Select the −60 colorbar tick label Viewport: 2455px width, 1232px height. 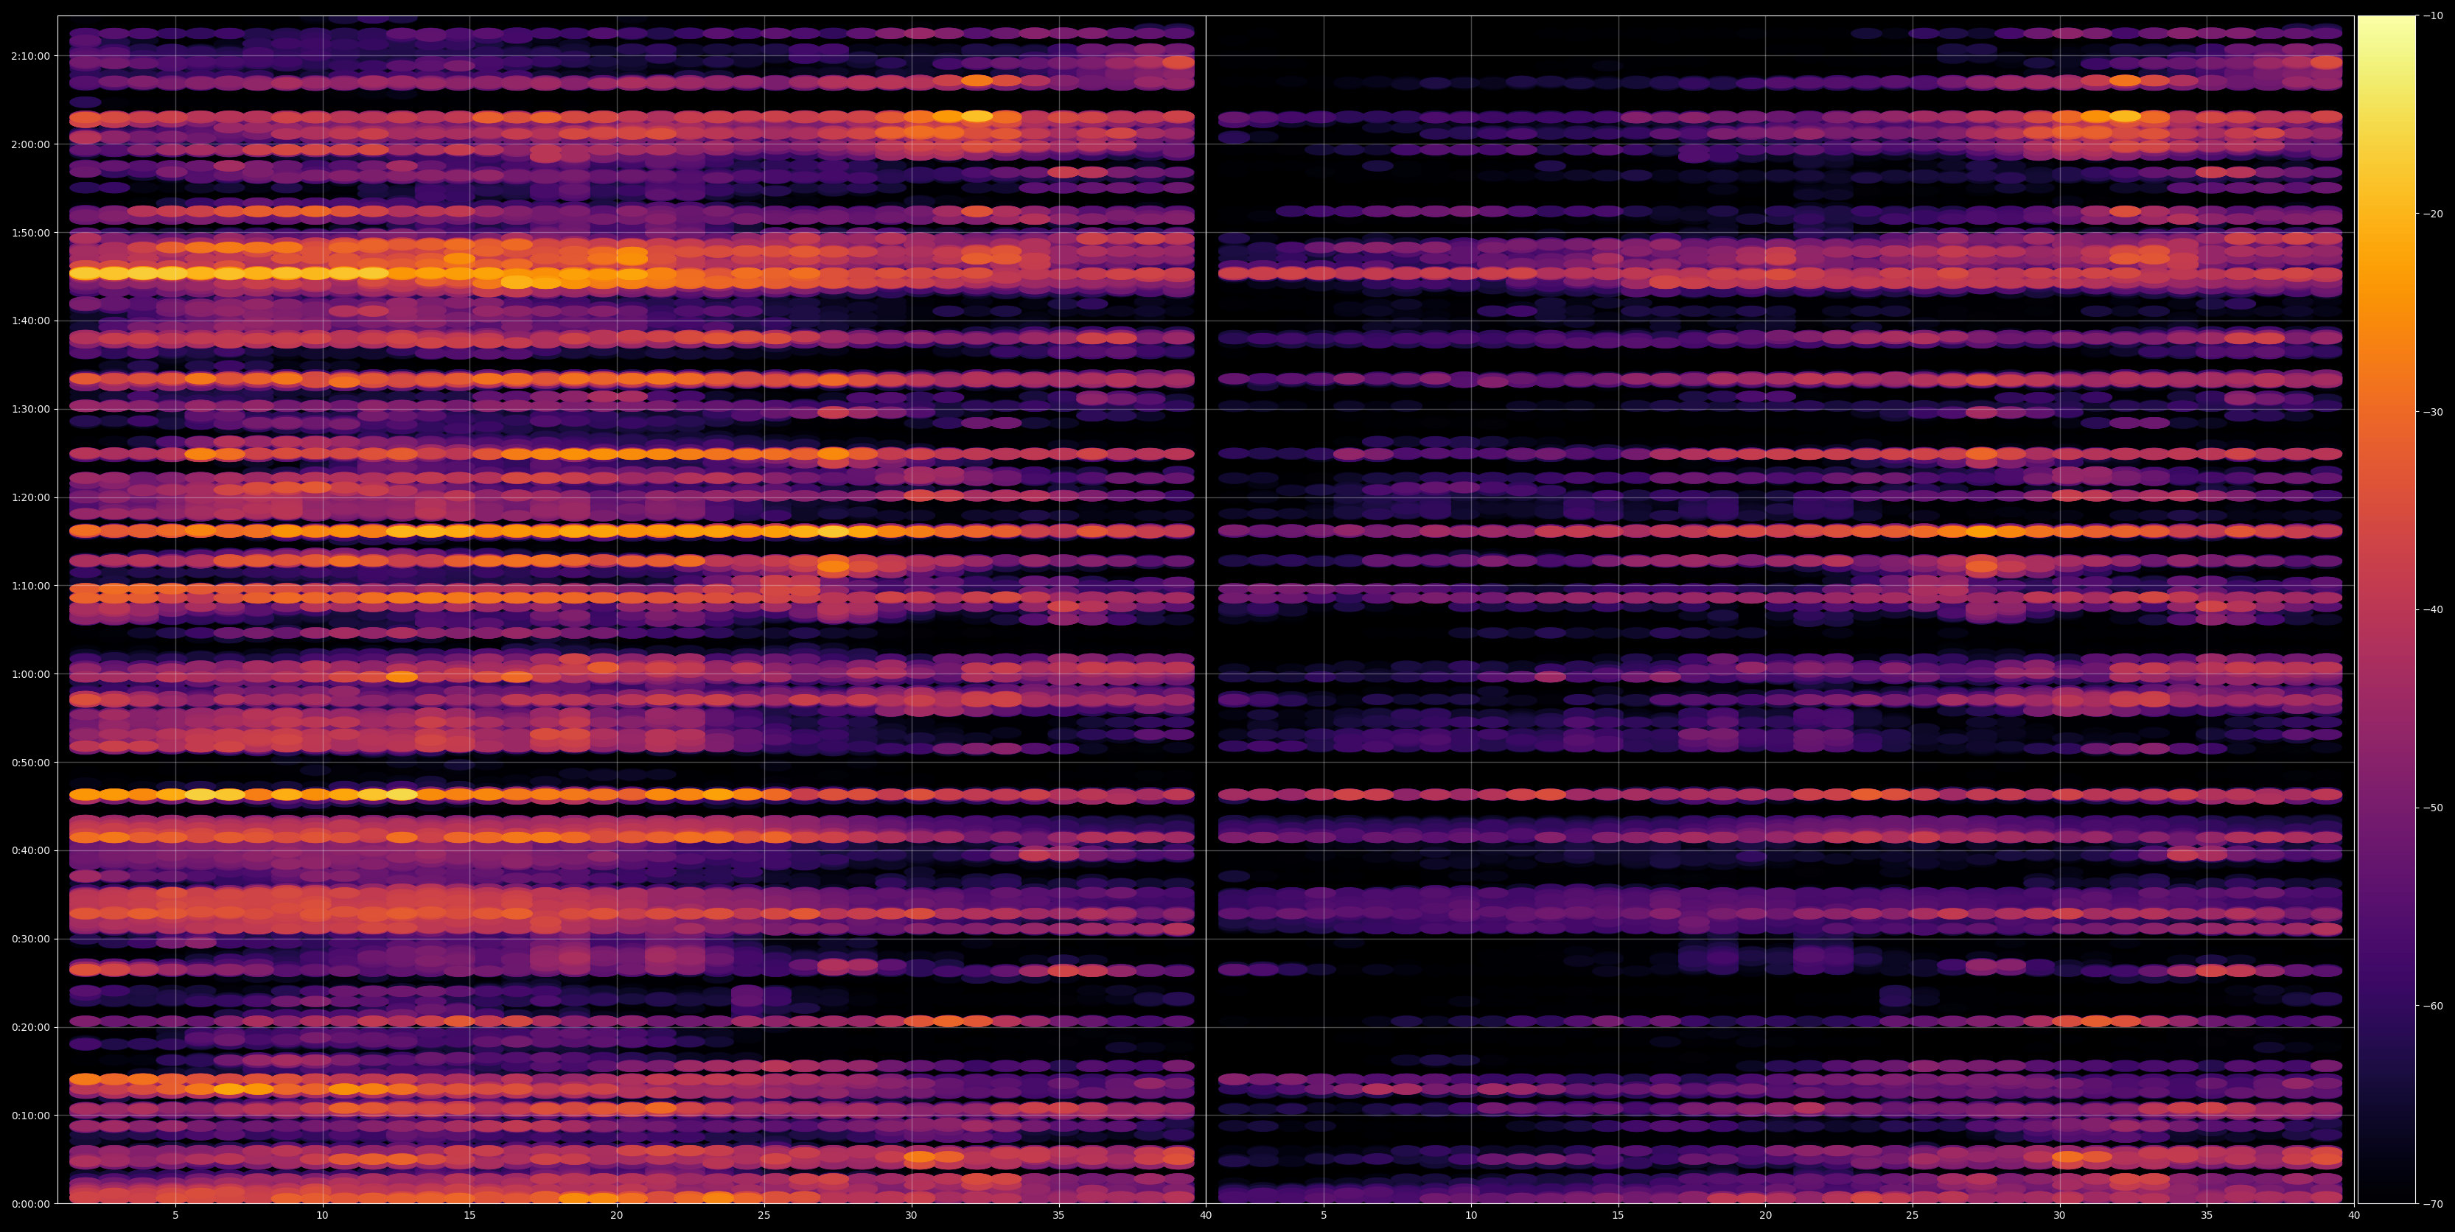[2433, 1005]
